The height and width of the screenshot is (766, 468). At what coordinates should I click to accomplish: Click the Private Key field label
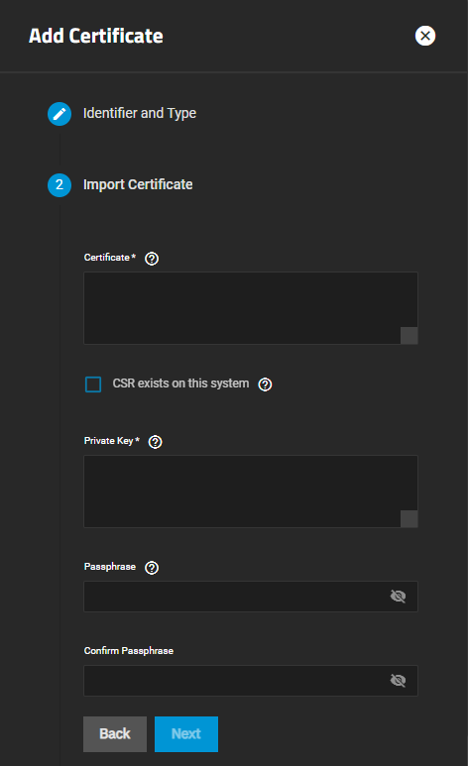point(111,441)
